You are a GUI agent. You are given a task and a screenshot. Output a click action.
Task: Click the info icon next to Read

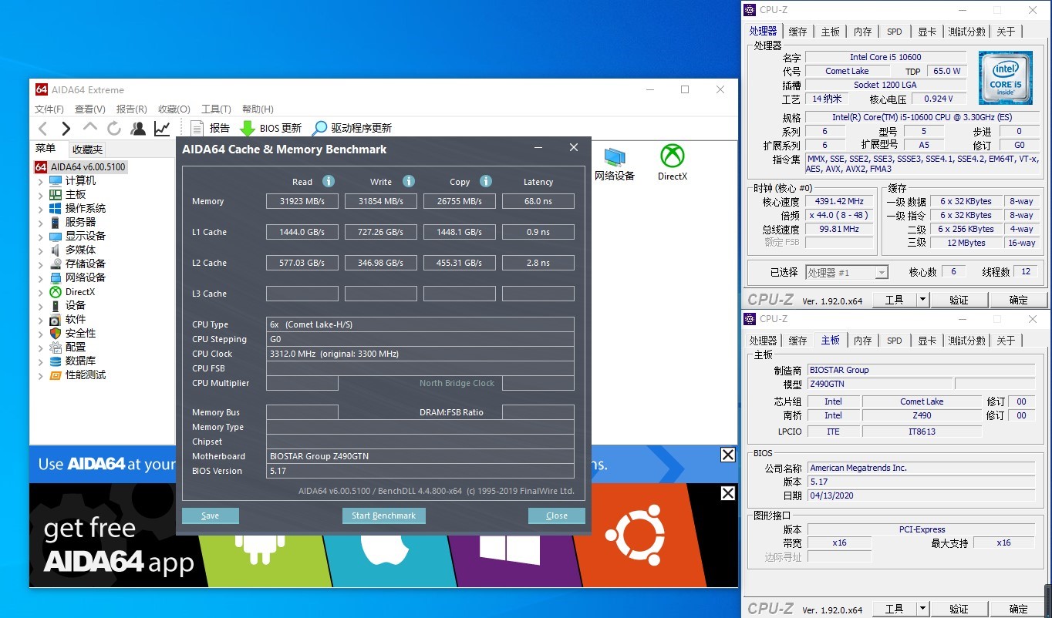click(x=329, y=181)
